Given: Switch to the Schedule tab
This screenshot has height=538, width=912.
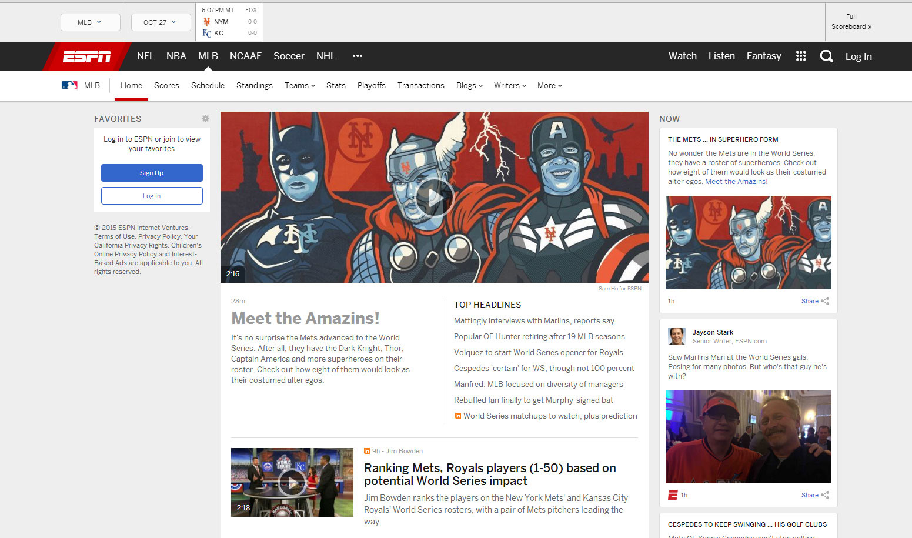Looking at the screenshot, I should click(x=208, y=85).
